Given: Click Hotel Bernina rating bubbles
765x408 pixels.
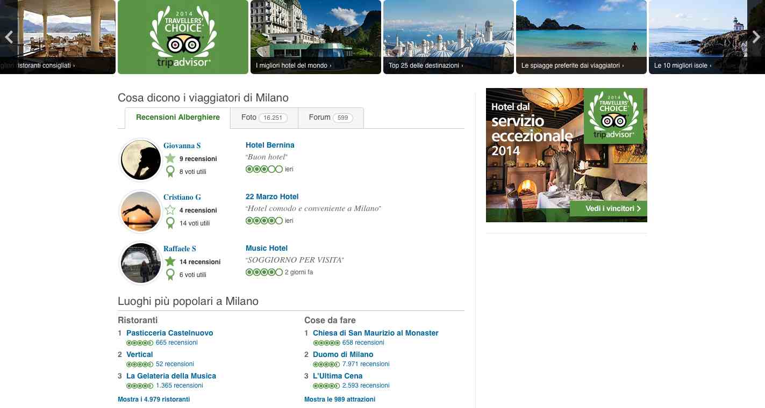Looking at the screenshot, I should (x=264, y=169).
